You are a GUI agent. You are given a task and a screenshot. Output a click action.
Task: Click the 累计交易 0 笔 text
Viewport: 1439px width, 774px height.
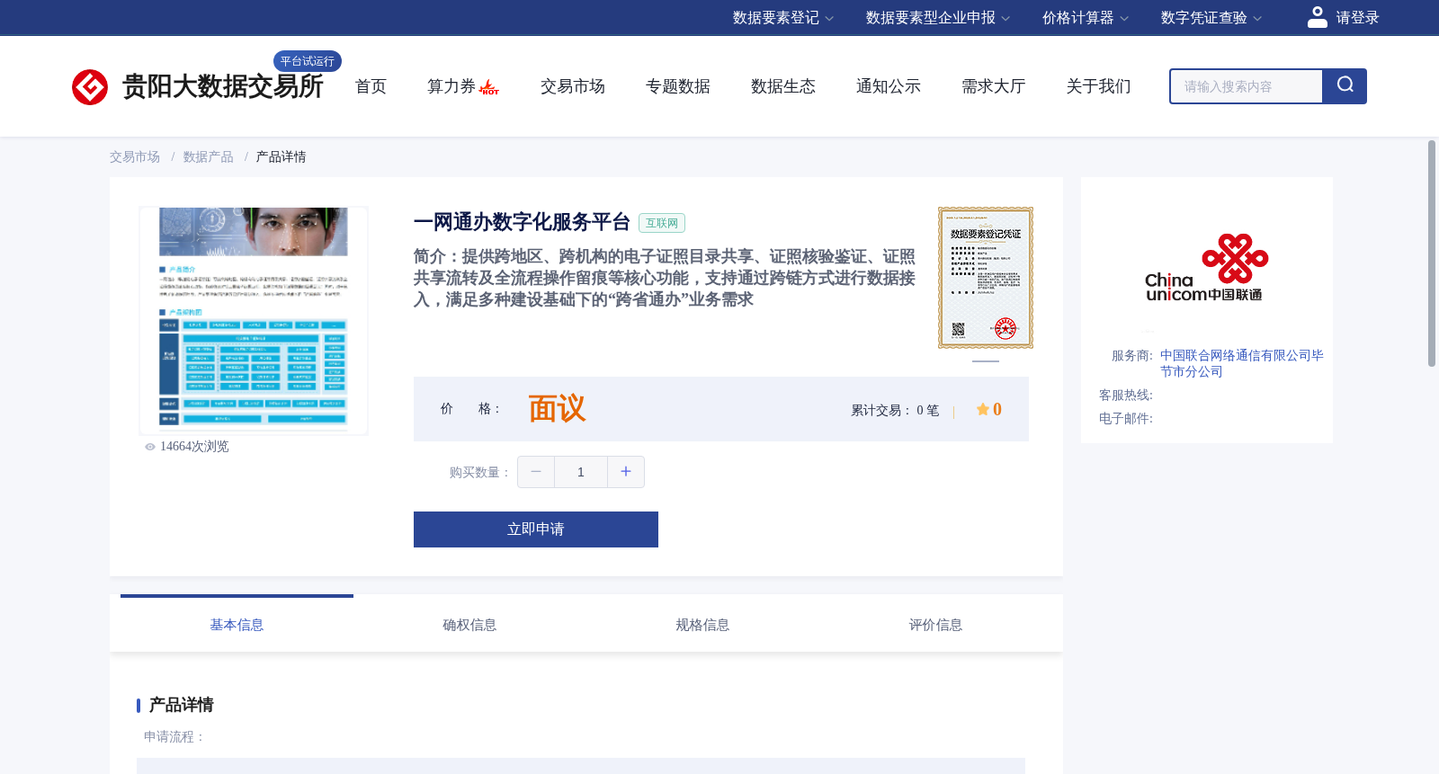pyautogui.click(x=895, y=410)
